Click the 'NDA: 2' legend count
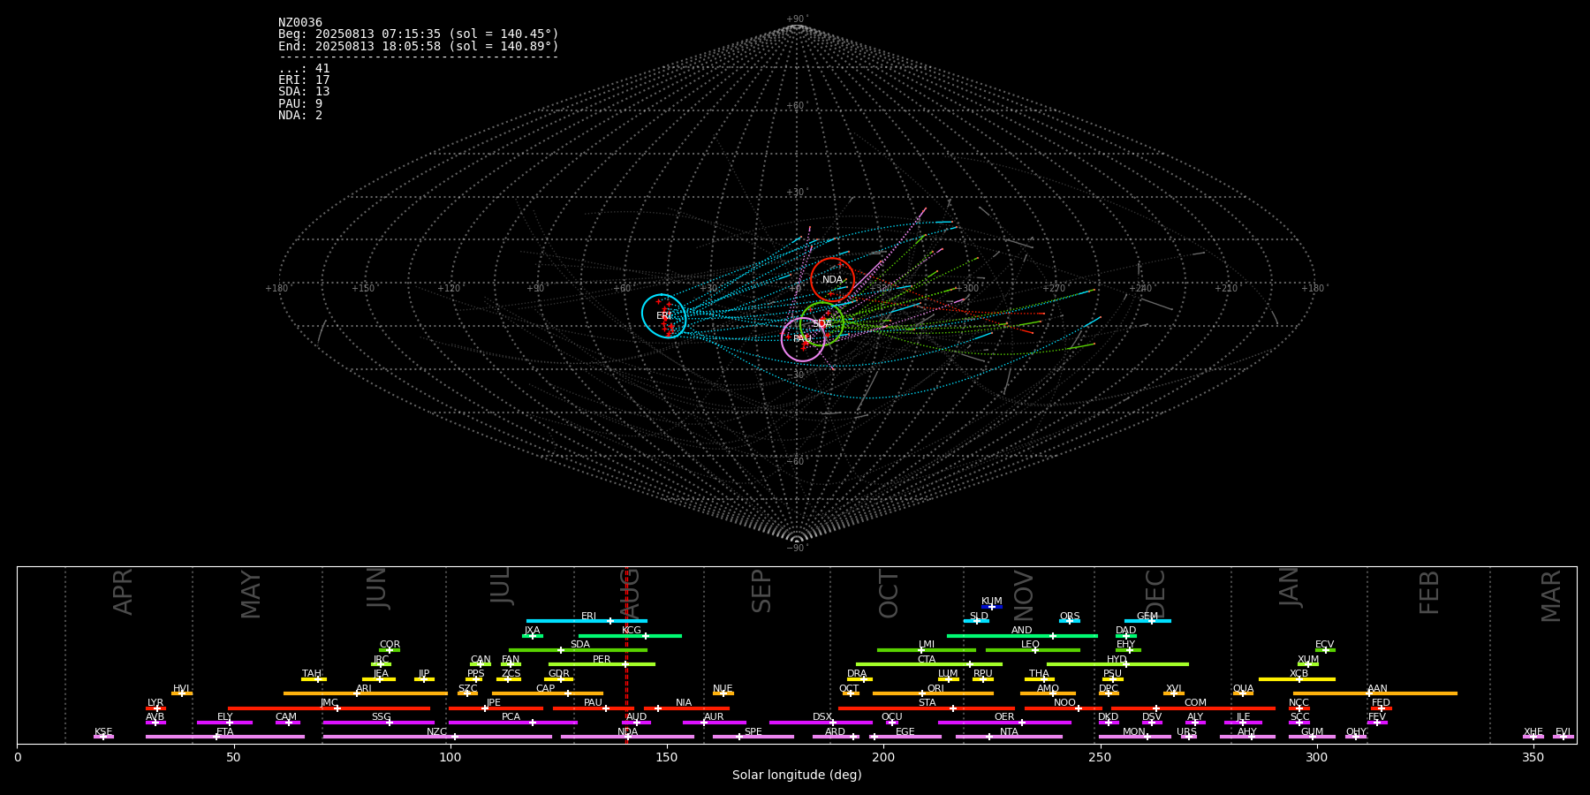Viewport: 1590px width, 795px height. (300, 116)
